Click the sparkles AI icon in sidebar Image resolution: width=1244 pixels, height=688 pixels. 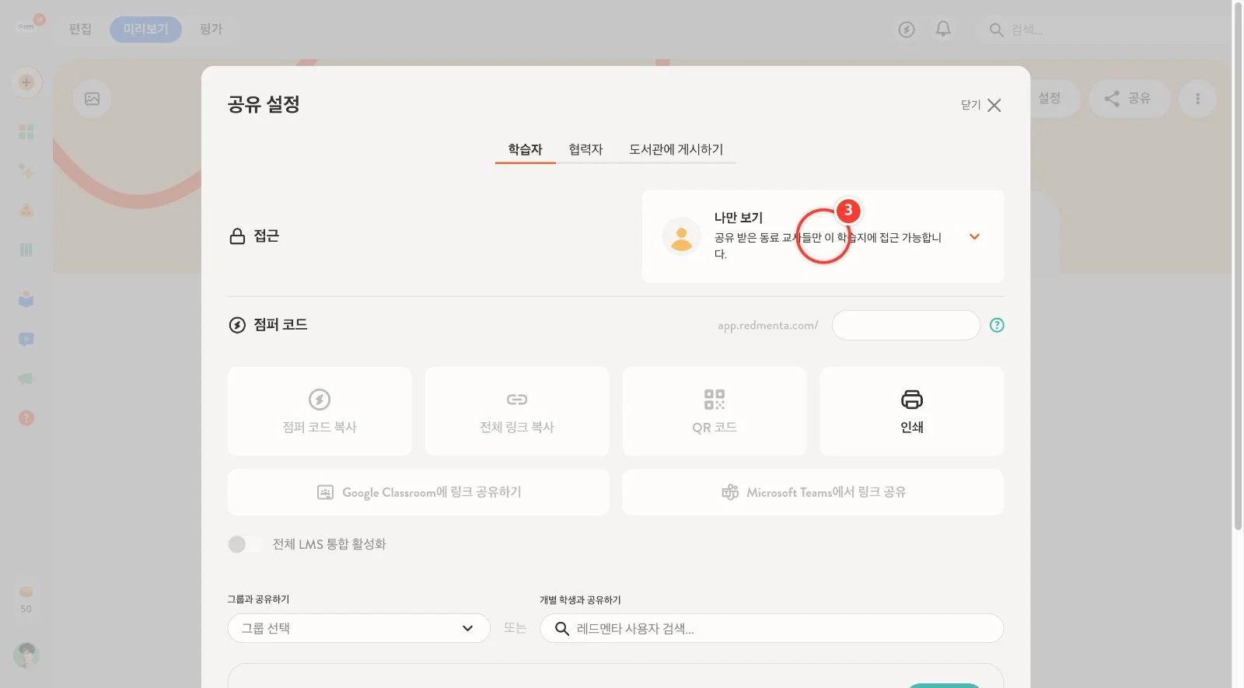[26, 171]
